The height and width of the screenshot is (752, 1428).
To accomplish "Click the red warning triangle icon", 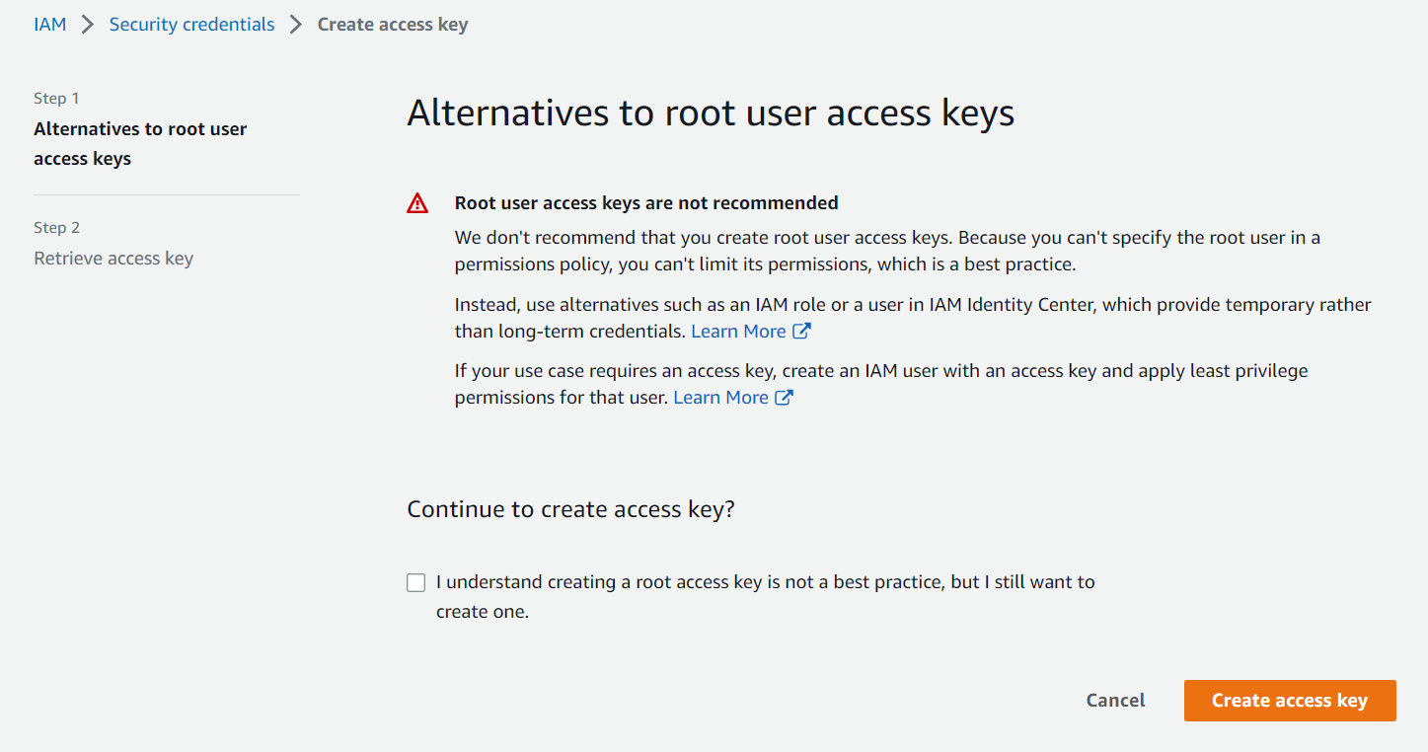I will tap(417, 202).
